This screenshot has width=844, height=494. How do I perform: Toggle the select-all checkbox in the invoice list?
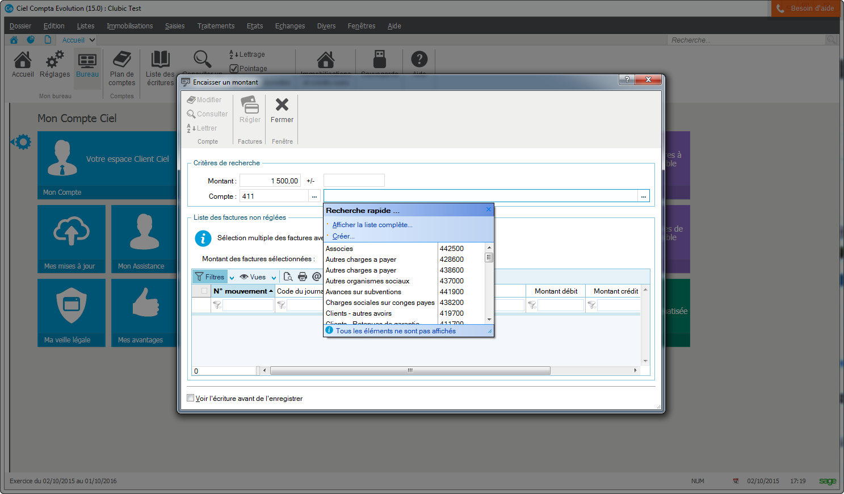203,291
